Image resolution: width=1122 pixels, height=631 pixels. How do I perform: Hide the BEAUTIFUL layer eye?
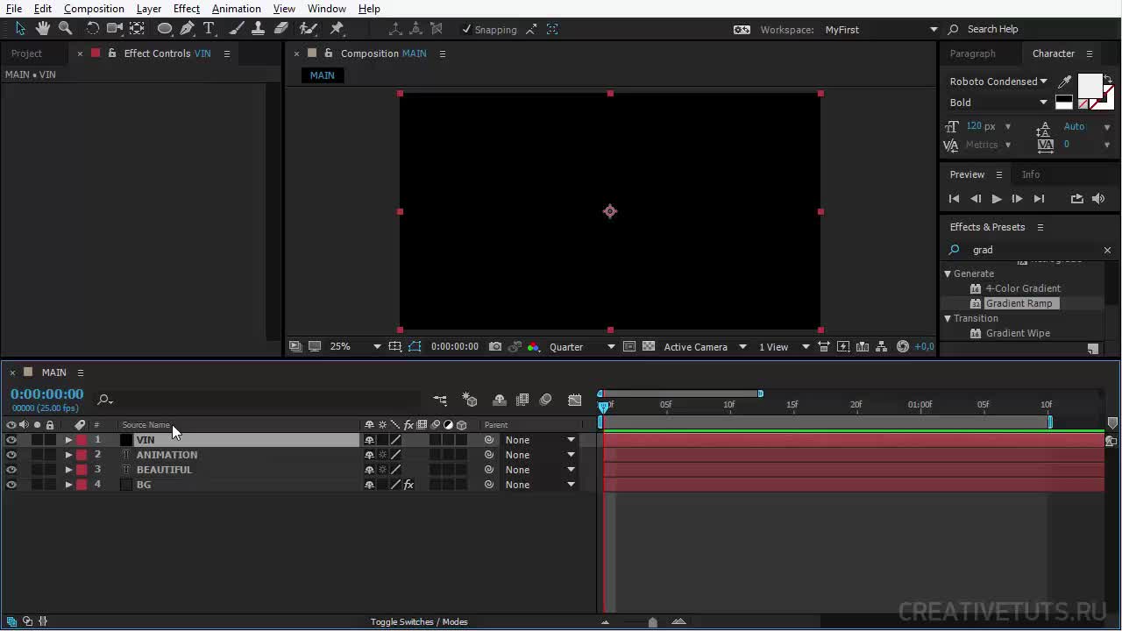[11, 470]
